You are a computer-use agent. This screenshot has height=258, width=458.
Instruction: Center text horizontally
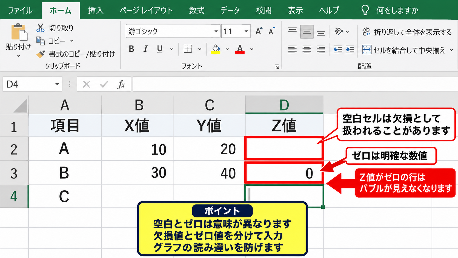(x=307, y=50)
